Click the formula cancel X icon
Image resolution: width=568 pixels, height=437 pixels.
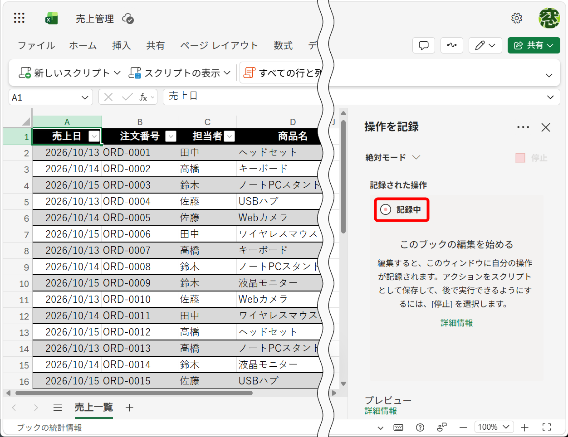pos(108,97)
